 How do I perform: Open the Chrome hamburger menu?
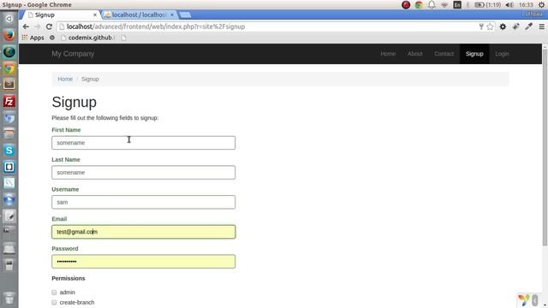pyautogui.click(x=541, y=27)
